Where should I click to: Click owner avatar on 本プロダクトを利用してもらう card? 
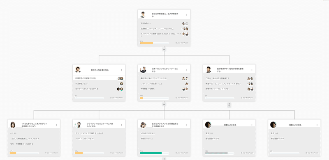[13, 125]
